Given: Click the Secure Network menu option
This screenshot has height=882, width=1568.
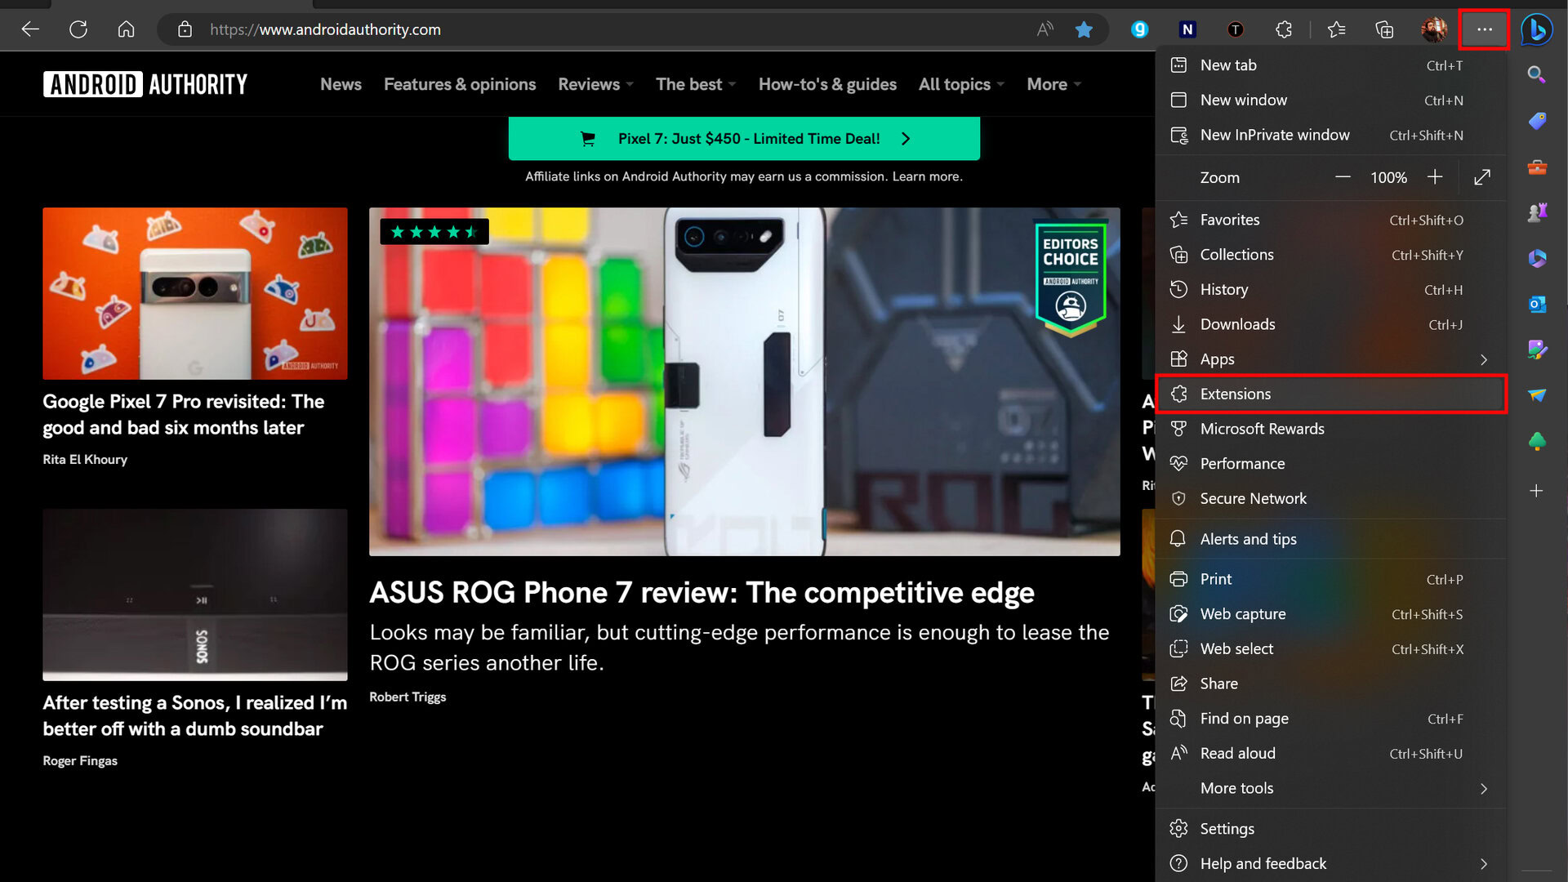Looking at the screenshot, I should [1254, 497].
